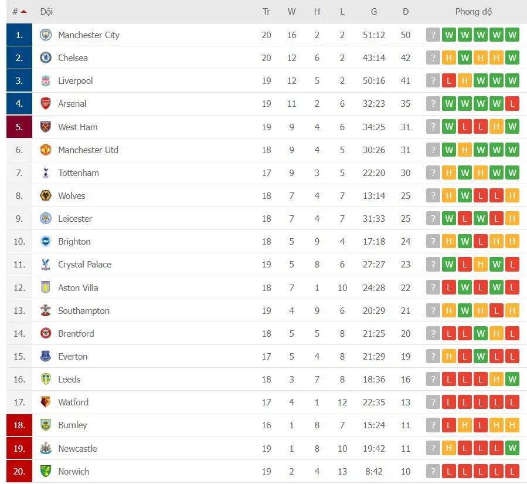Open the Manchester Utd team page link
Viewport: 527px width, 484px height.
[x=88, y=150]
